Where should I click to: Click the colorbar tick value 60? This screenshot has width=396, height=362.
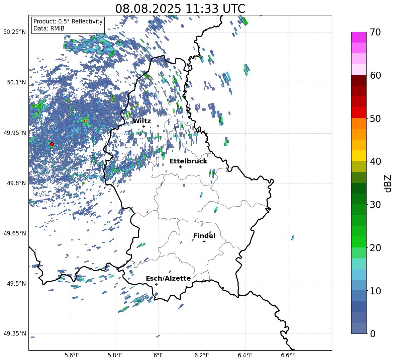click(376, 75)
